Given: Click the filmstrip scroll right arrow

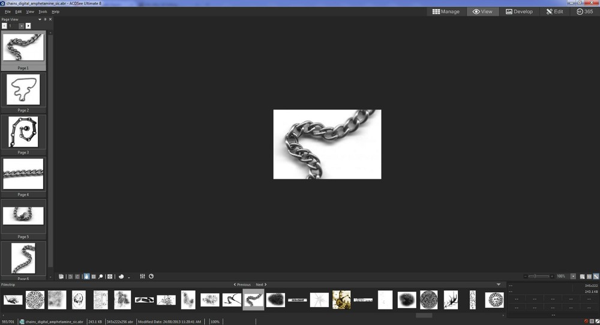Looking at the screenshot, I should coord(503,316).
